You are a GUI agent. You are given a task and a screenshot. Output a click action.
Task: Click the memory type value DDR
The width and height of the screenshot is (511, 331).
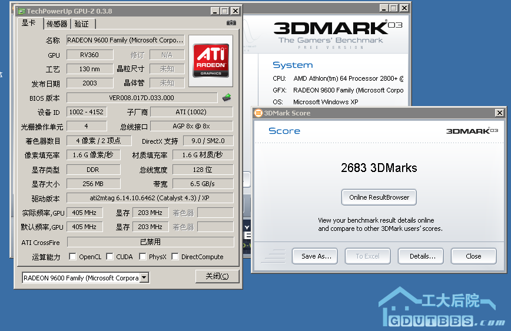(93, 170)
